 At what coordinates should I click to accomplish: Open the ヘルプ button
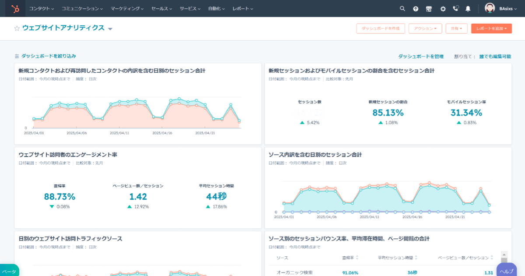click(507, 271)
